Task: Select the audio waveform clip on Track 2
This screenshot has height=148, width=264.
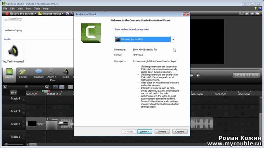Action: [x=202, y=124]
